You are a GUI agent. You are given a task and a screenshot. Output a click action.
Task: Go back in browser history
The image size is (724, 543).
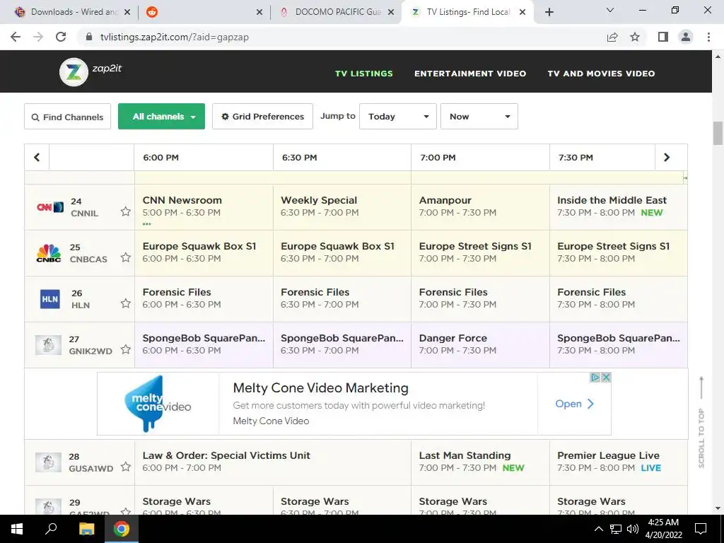16,37
